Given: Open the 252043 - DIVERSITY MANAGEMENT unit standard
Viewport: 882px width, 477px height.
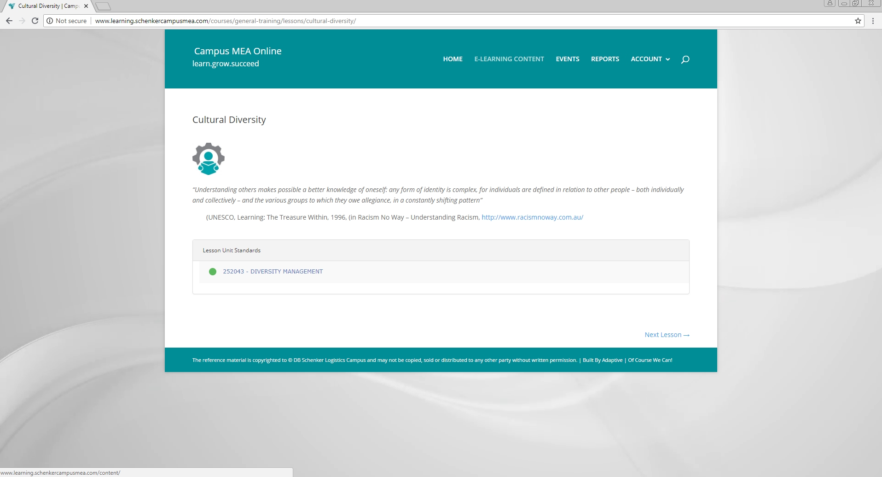Looking at the screenshot, I should point(273,272).
